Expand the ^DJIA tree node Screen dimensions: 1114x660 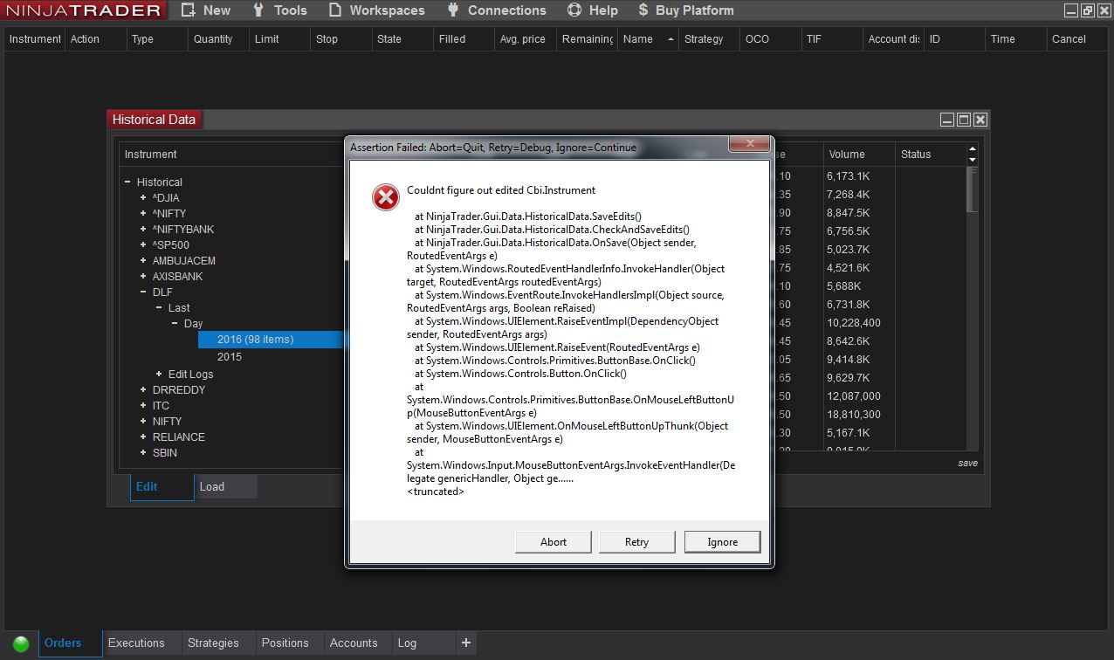[x=144, y=198]
